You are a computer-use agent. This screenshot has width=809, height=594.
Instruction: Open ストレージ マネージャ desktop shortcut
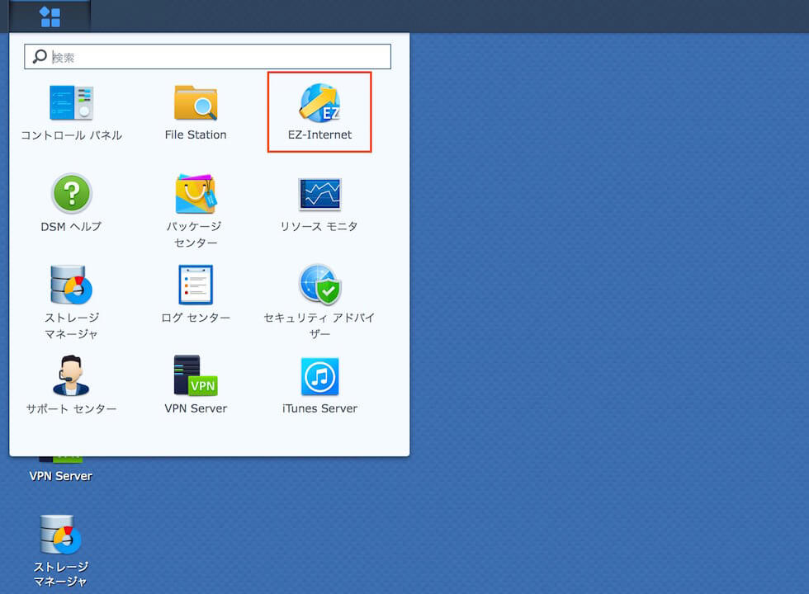(61, 551)
